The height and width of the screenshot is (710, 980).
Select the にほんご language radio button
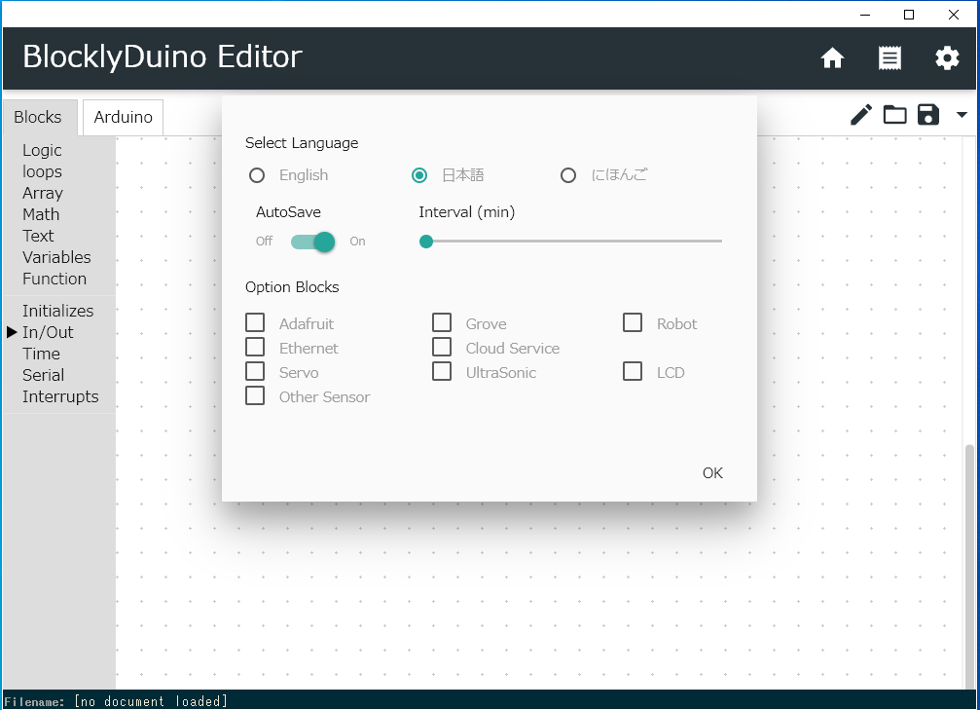568,175
